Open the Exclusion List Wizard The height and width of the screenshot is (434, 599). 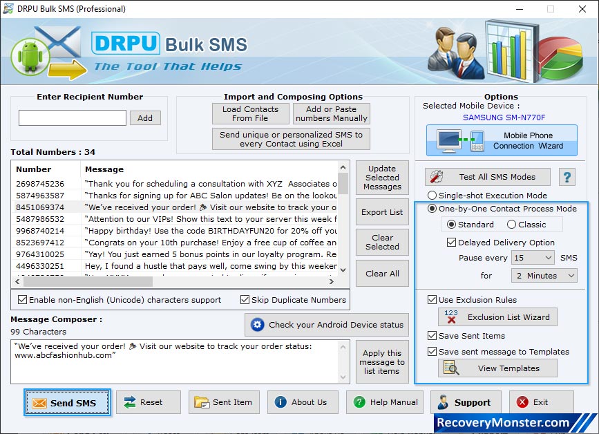click(497, 317)
